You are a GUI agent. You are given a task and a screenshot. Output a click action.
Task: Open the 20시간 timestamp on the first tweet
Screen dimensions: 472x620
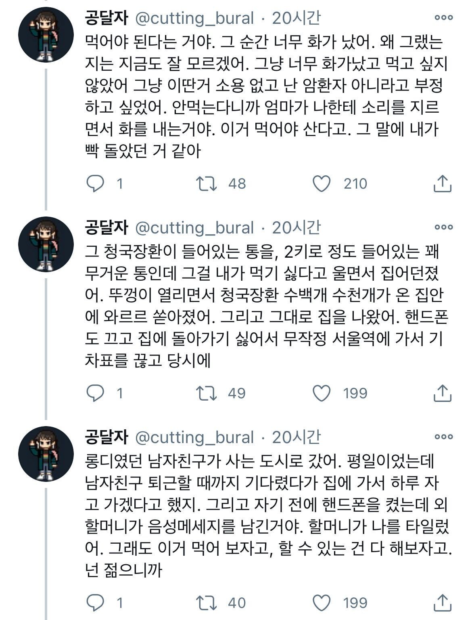pos(296,18)
